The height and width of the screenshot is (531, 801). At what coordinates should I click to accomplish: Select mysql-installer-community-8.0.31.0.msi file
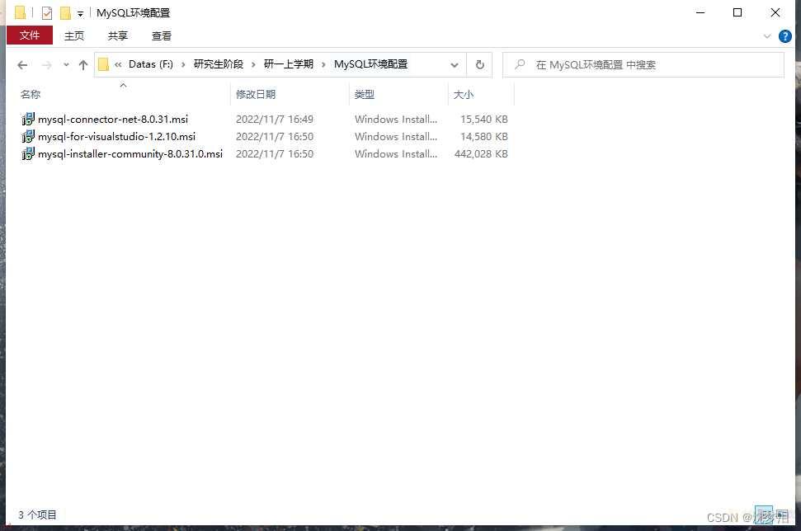pyautogui.click(x=130, y=154)
